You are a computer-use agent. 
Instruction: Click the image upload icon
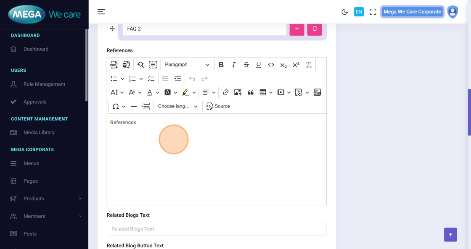pyautogui.click(x=238, y=92)
